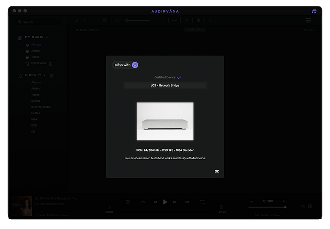Click the MY MUSIC globe icon
This screenshot has height=229, width=330.
click(x=20, y=38)
